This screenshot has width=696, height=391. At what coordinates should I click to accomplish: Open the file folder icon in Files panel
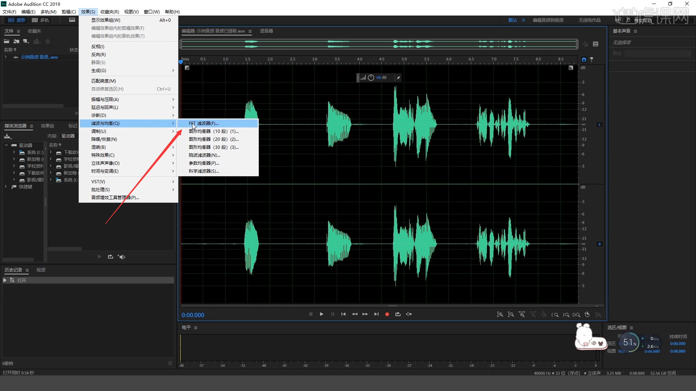pyautogui.click(x=7, y=41)
